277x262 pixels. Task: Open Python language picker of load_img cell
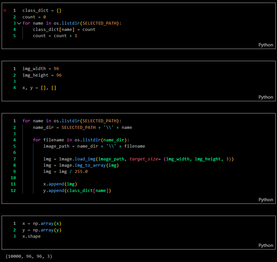point(265,200)
